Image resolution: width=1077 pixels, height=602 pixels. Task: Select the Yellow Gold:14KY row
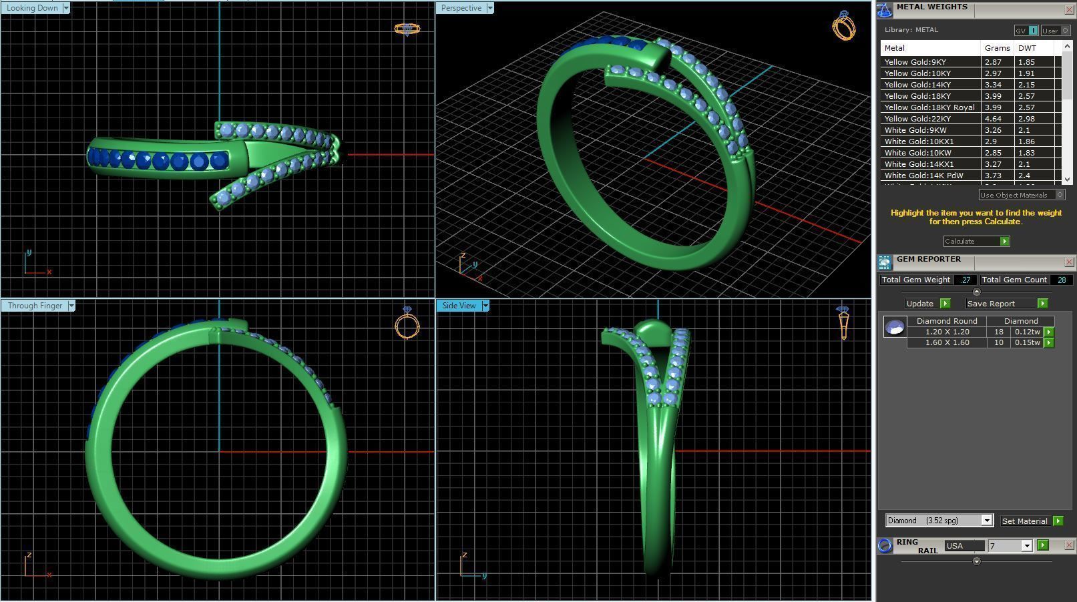970,85
